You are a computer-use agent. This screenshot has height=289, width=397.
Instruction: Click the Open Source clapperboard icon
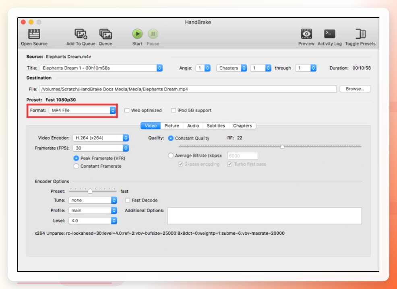click(34, 34)
